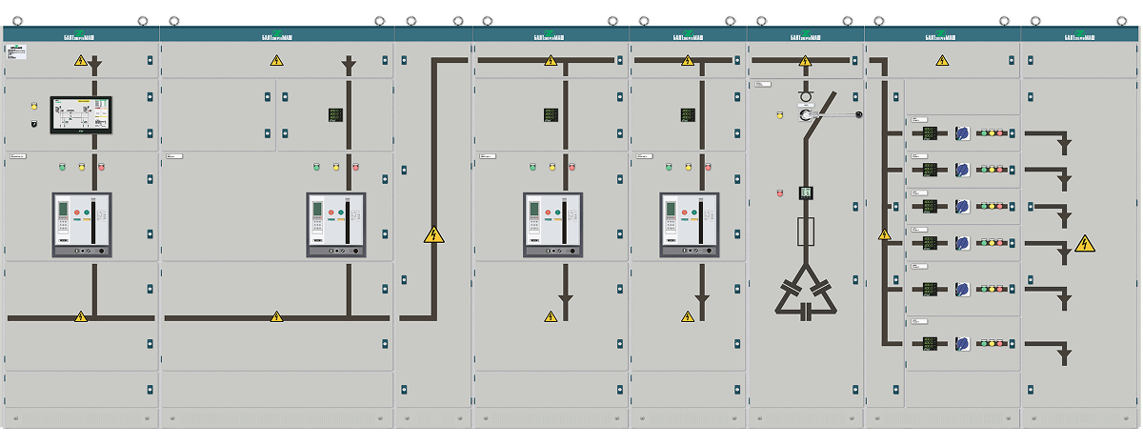Toggle the rotary disconnect handle in capacitor cabinet

(806, 114)
